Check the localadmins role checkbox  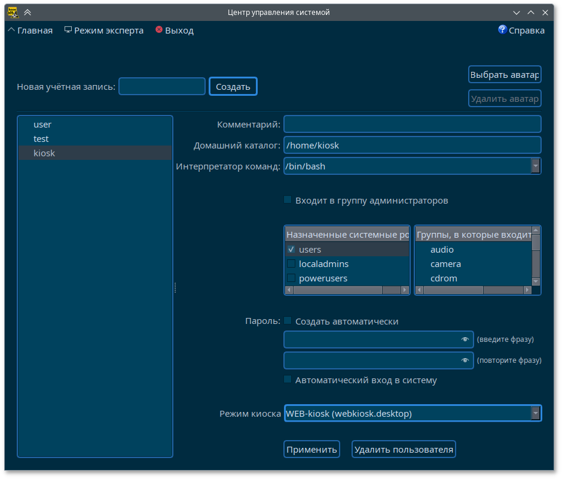pos(291,264)
